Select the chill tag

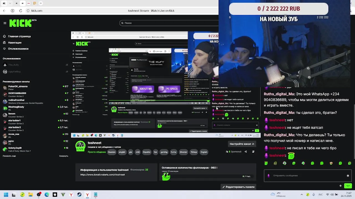click(x=138, y=152)
